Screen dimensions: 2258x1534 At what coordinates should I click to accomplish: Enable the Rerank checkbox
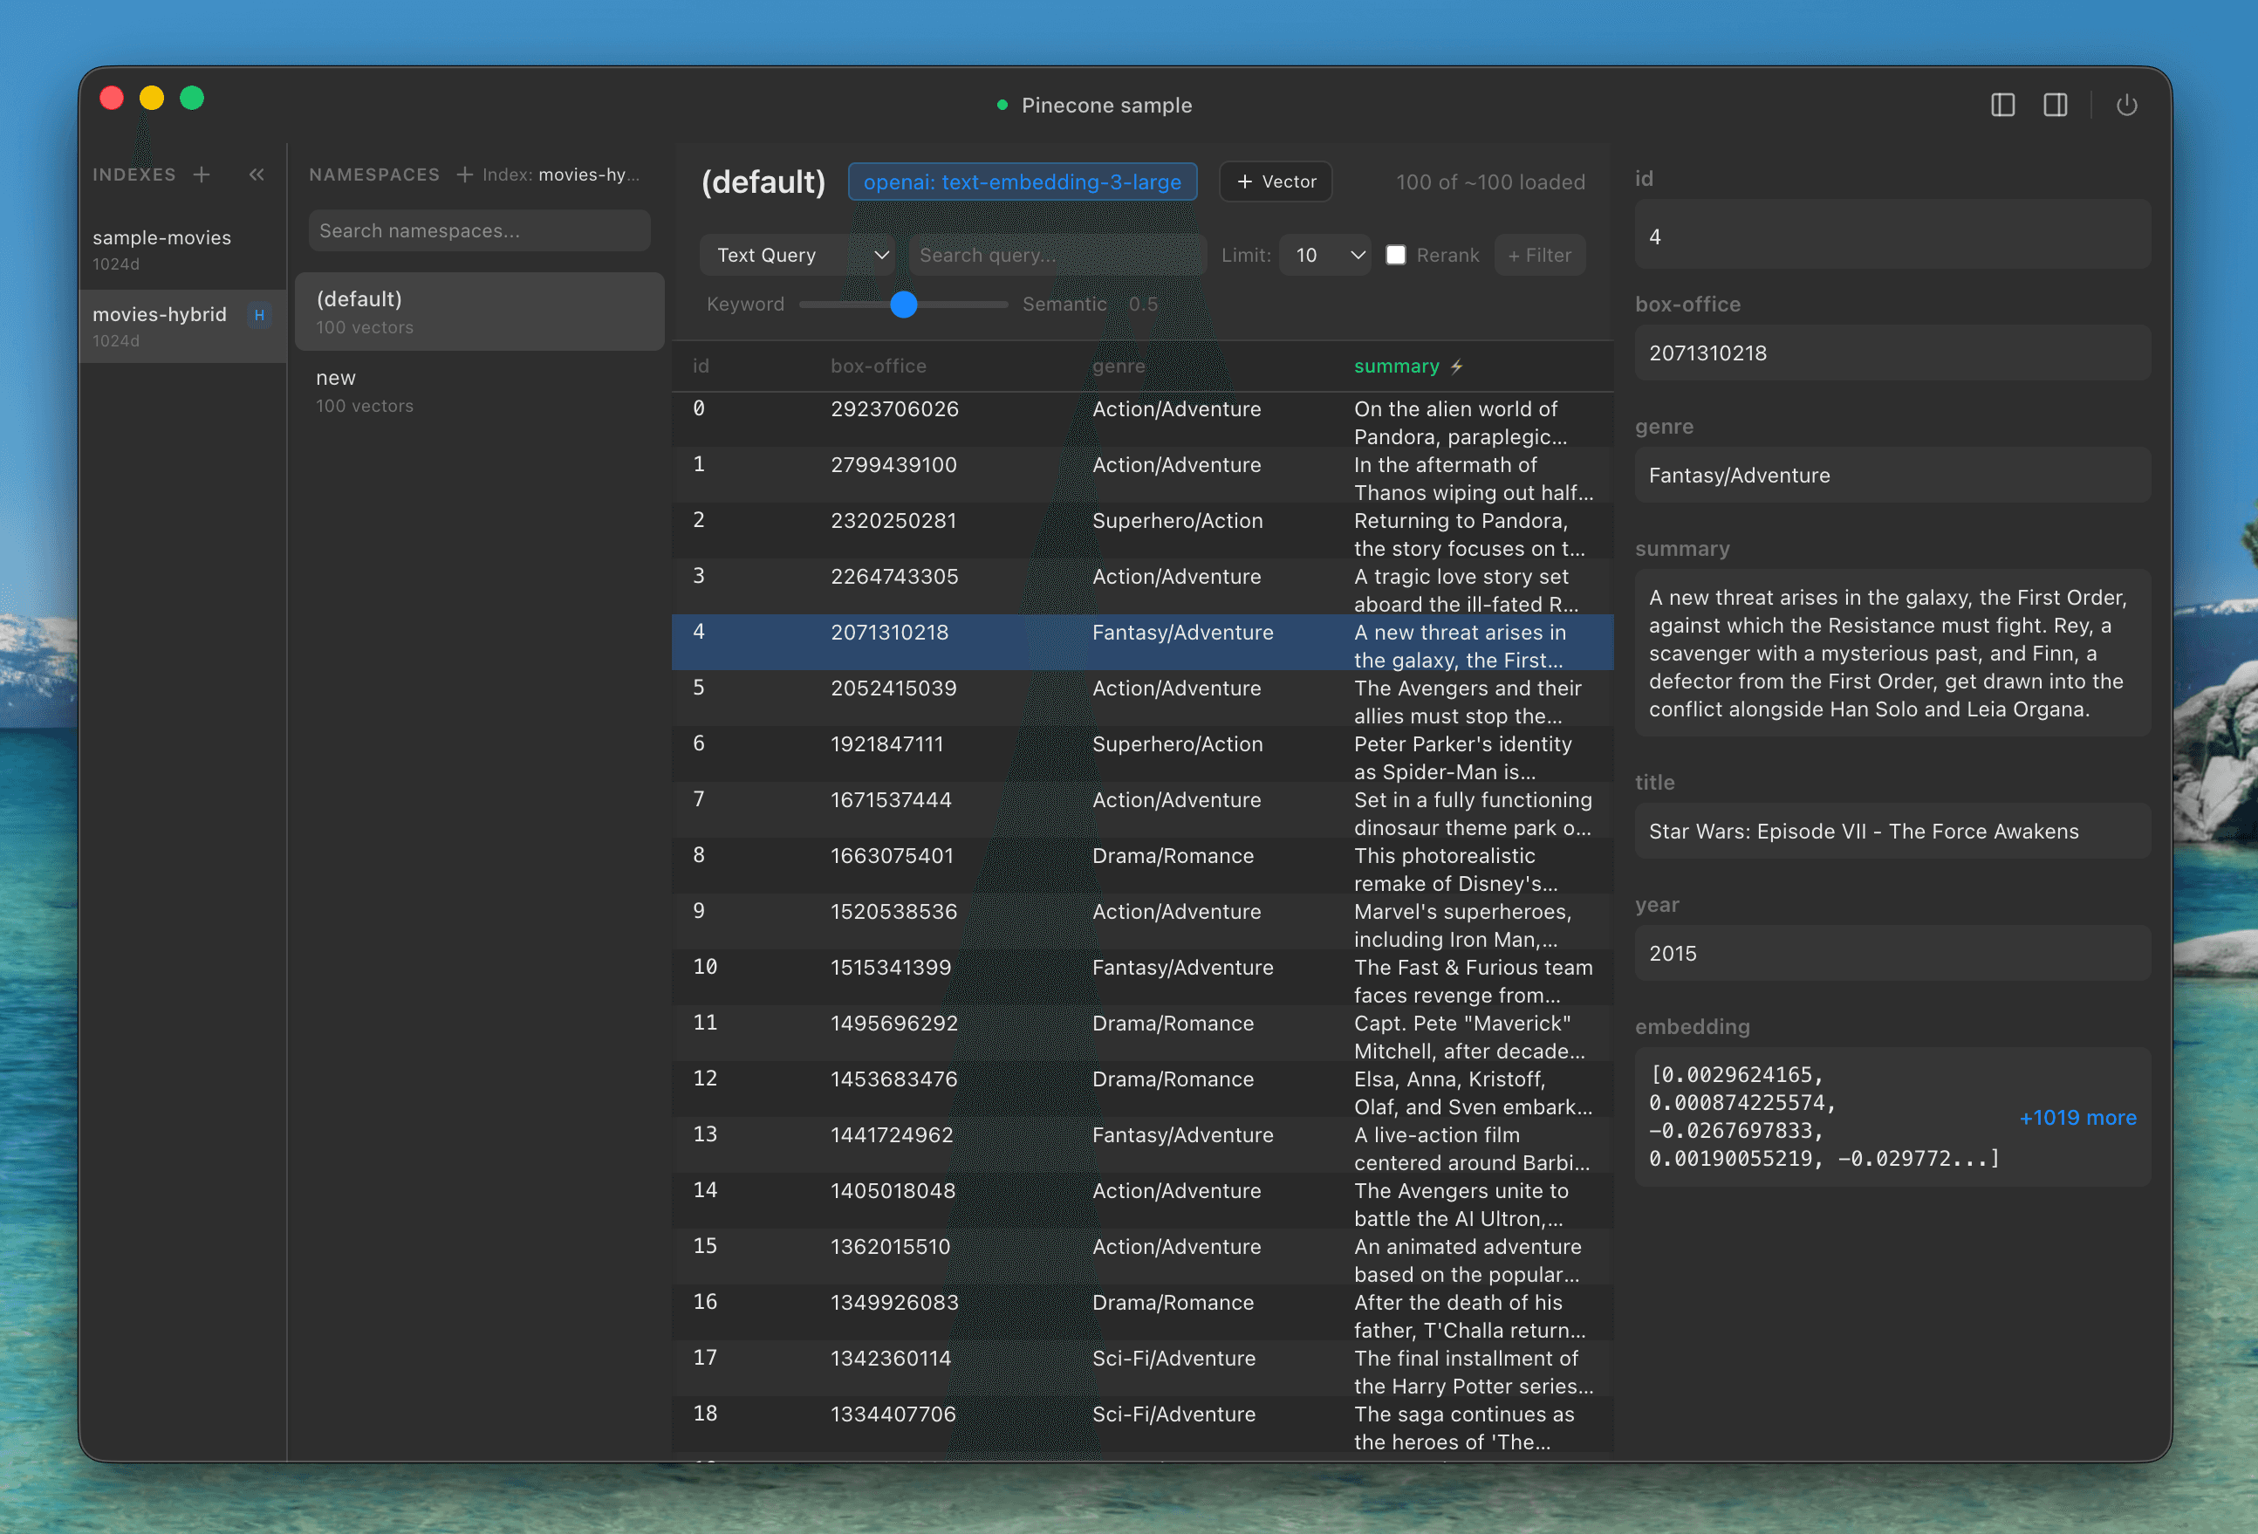point(1395,256)
